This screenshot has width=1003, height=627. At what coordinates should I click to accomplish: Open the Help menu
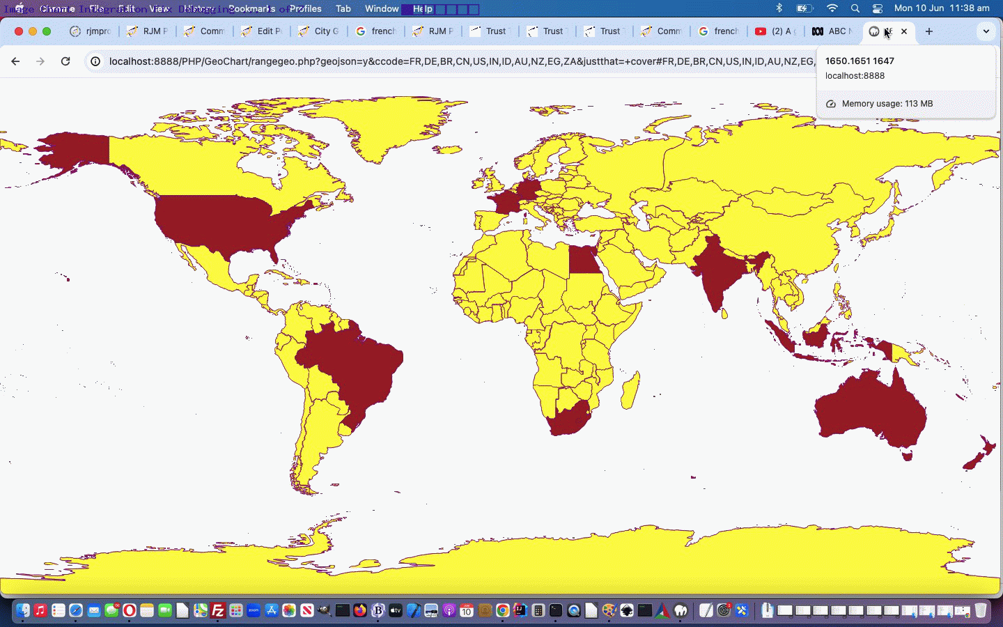pyautogui.click(x=422, y=8)
